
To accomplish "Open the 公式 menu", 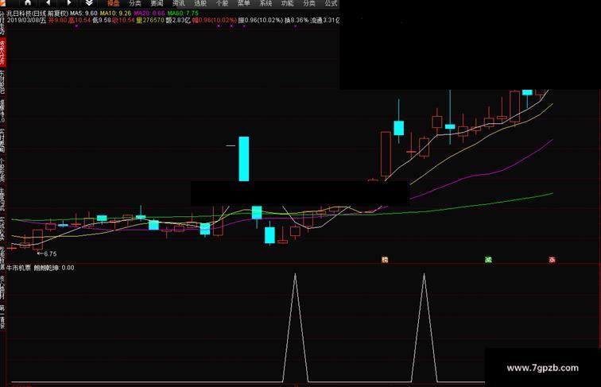I will coord(332,3).
